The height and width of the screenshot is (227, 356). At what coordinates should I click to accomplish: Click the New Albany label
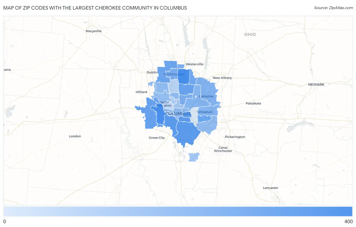222,78
